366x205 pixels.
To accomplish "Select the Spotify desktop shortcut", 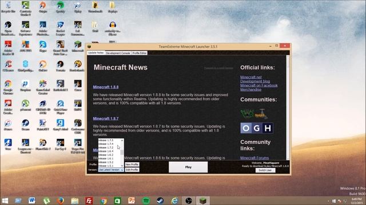I will [x=61, y=7].
